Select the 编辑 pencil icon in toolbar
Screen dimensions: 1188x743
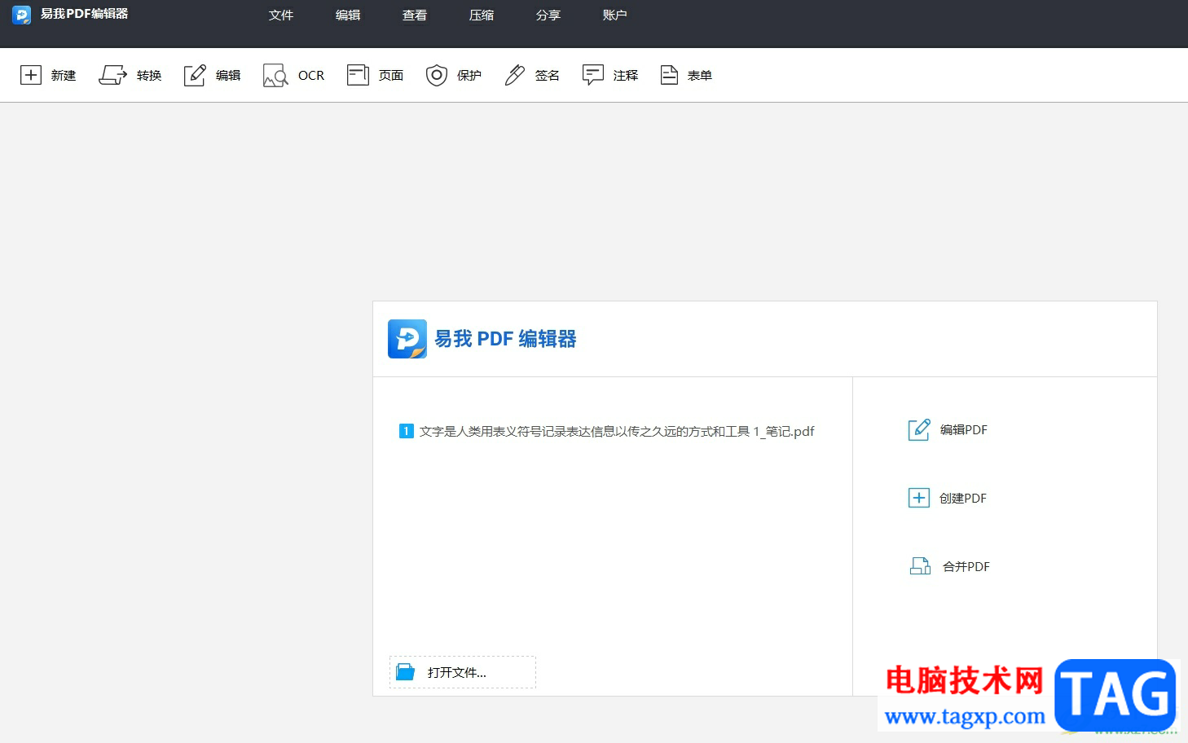click(x=195, y=75)
